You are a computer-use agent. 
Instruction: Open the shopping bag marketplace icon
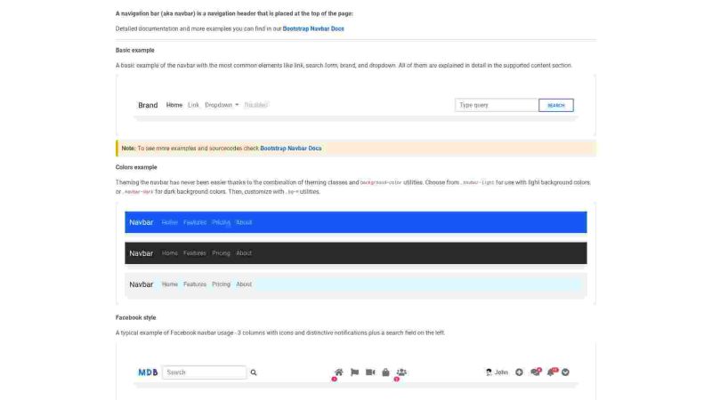(x=385, y=372)
